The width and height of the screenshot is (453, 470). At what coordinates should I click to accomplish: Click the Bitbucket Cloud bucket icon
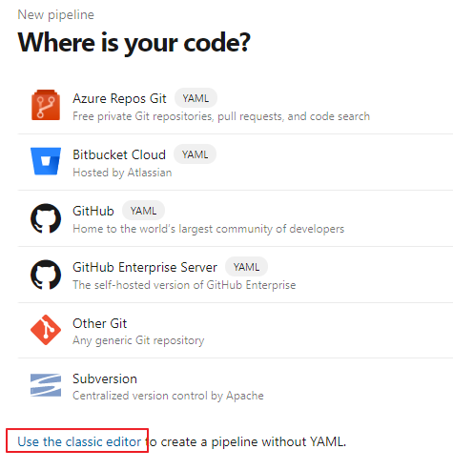46,161
